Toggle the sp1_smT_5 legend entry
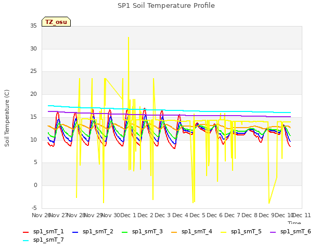 click(241, 232)
